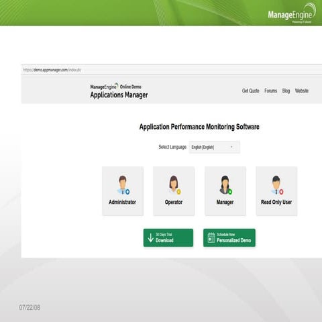The image size is (322, 322).
Task: Click the 30 Days Trial Download button
Action: point(168,237)
